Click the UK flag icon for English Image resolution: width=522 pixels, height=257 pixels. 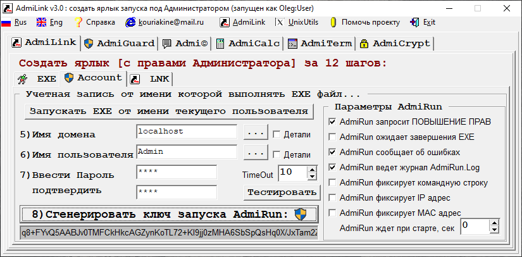(x=42, y=22)
